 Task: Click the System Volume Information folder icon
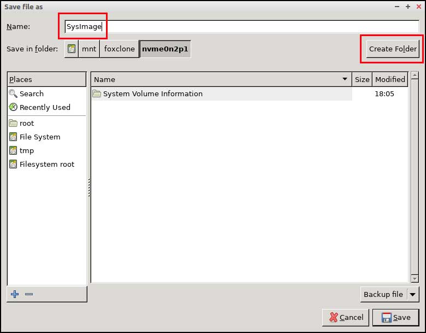coord(97,94)
